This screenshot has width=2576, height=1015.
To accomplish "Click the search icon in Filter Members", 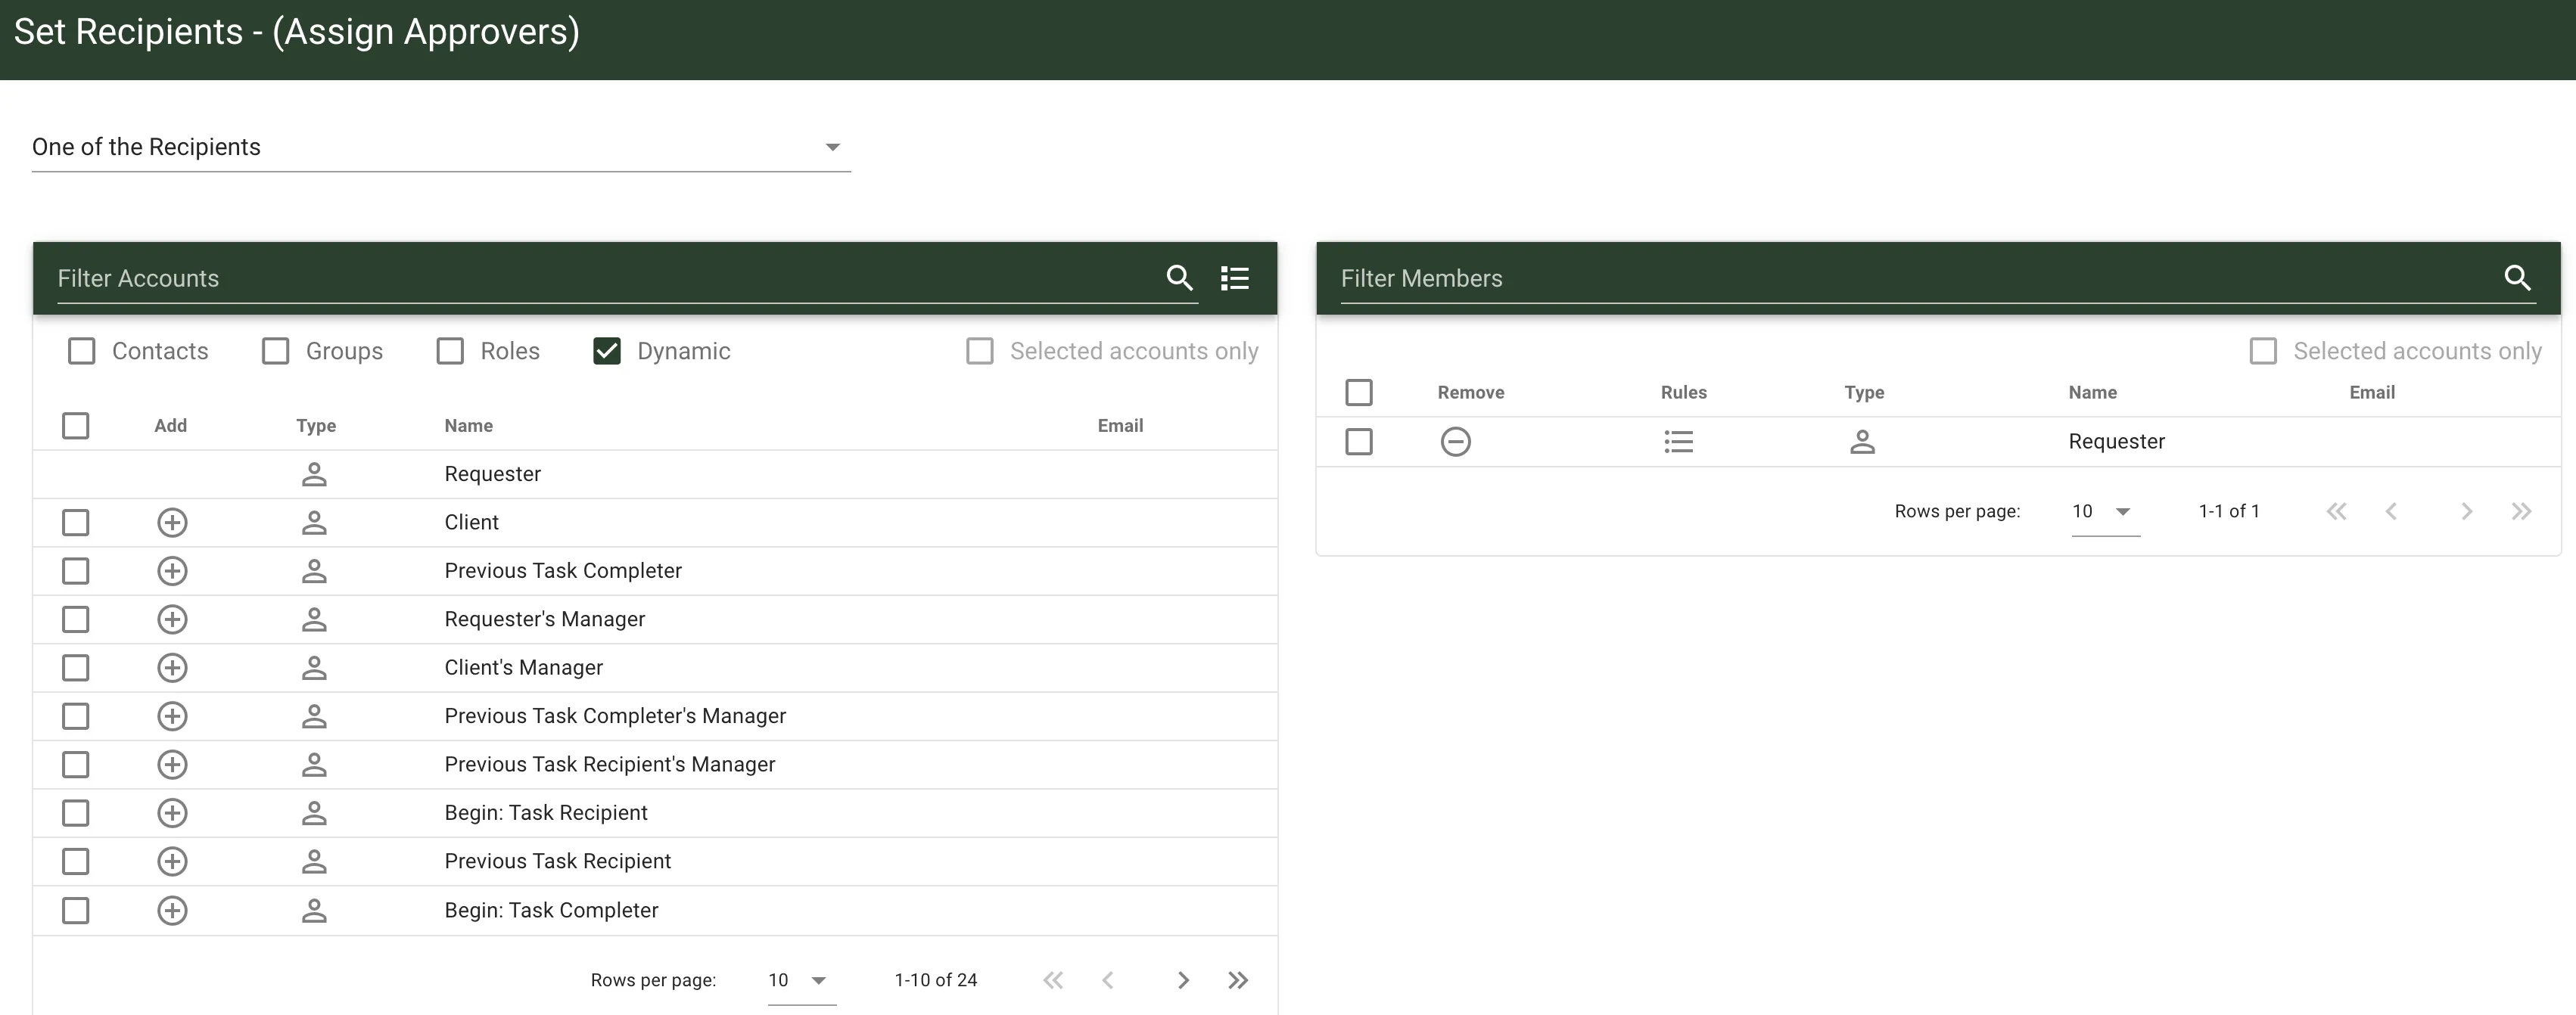I will [x=2517, y=278].
